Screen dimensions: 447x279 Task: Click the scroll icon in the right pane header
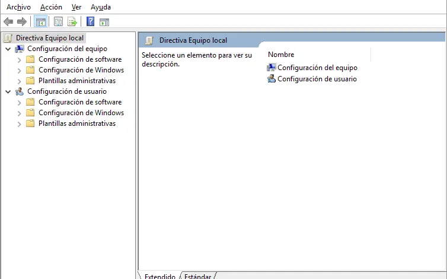click(x=149, y=40)
